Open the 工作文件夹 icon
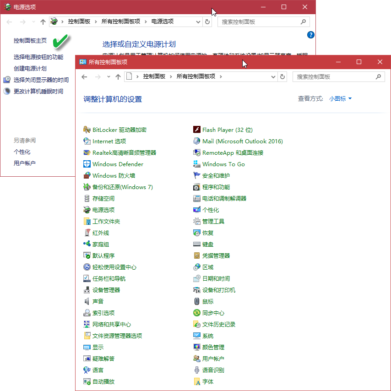 click(87, 222)
